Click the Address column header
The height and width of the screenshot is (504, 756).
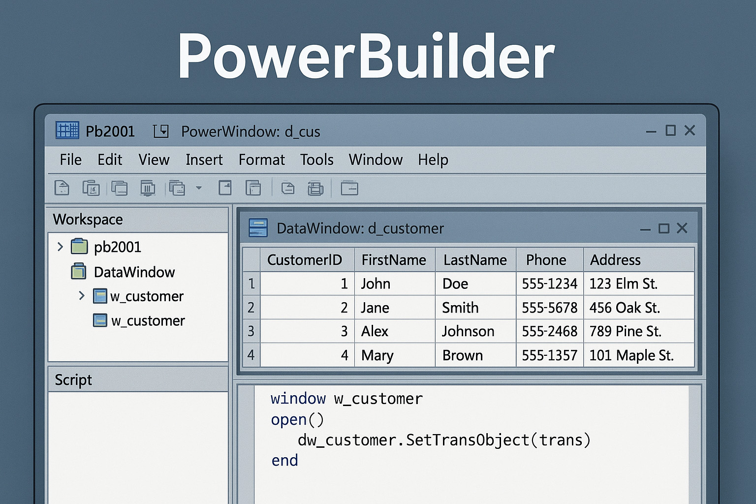pos(639,259)
